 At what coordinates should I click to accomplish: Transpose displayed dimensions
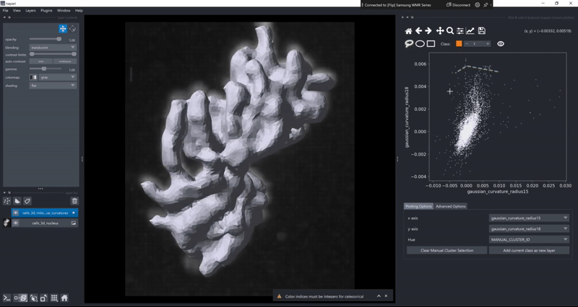[x=43, y=298]
